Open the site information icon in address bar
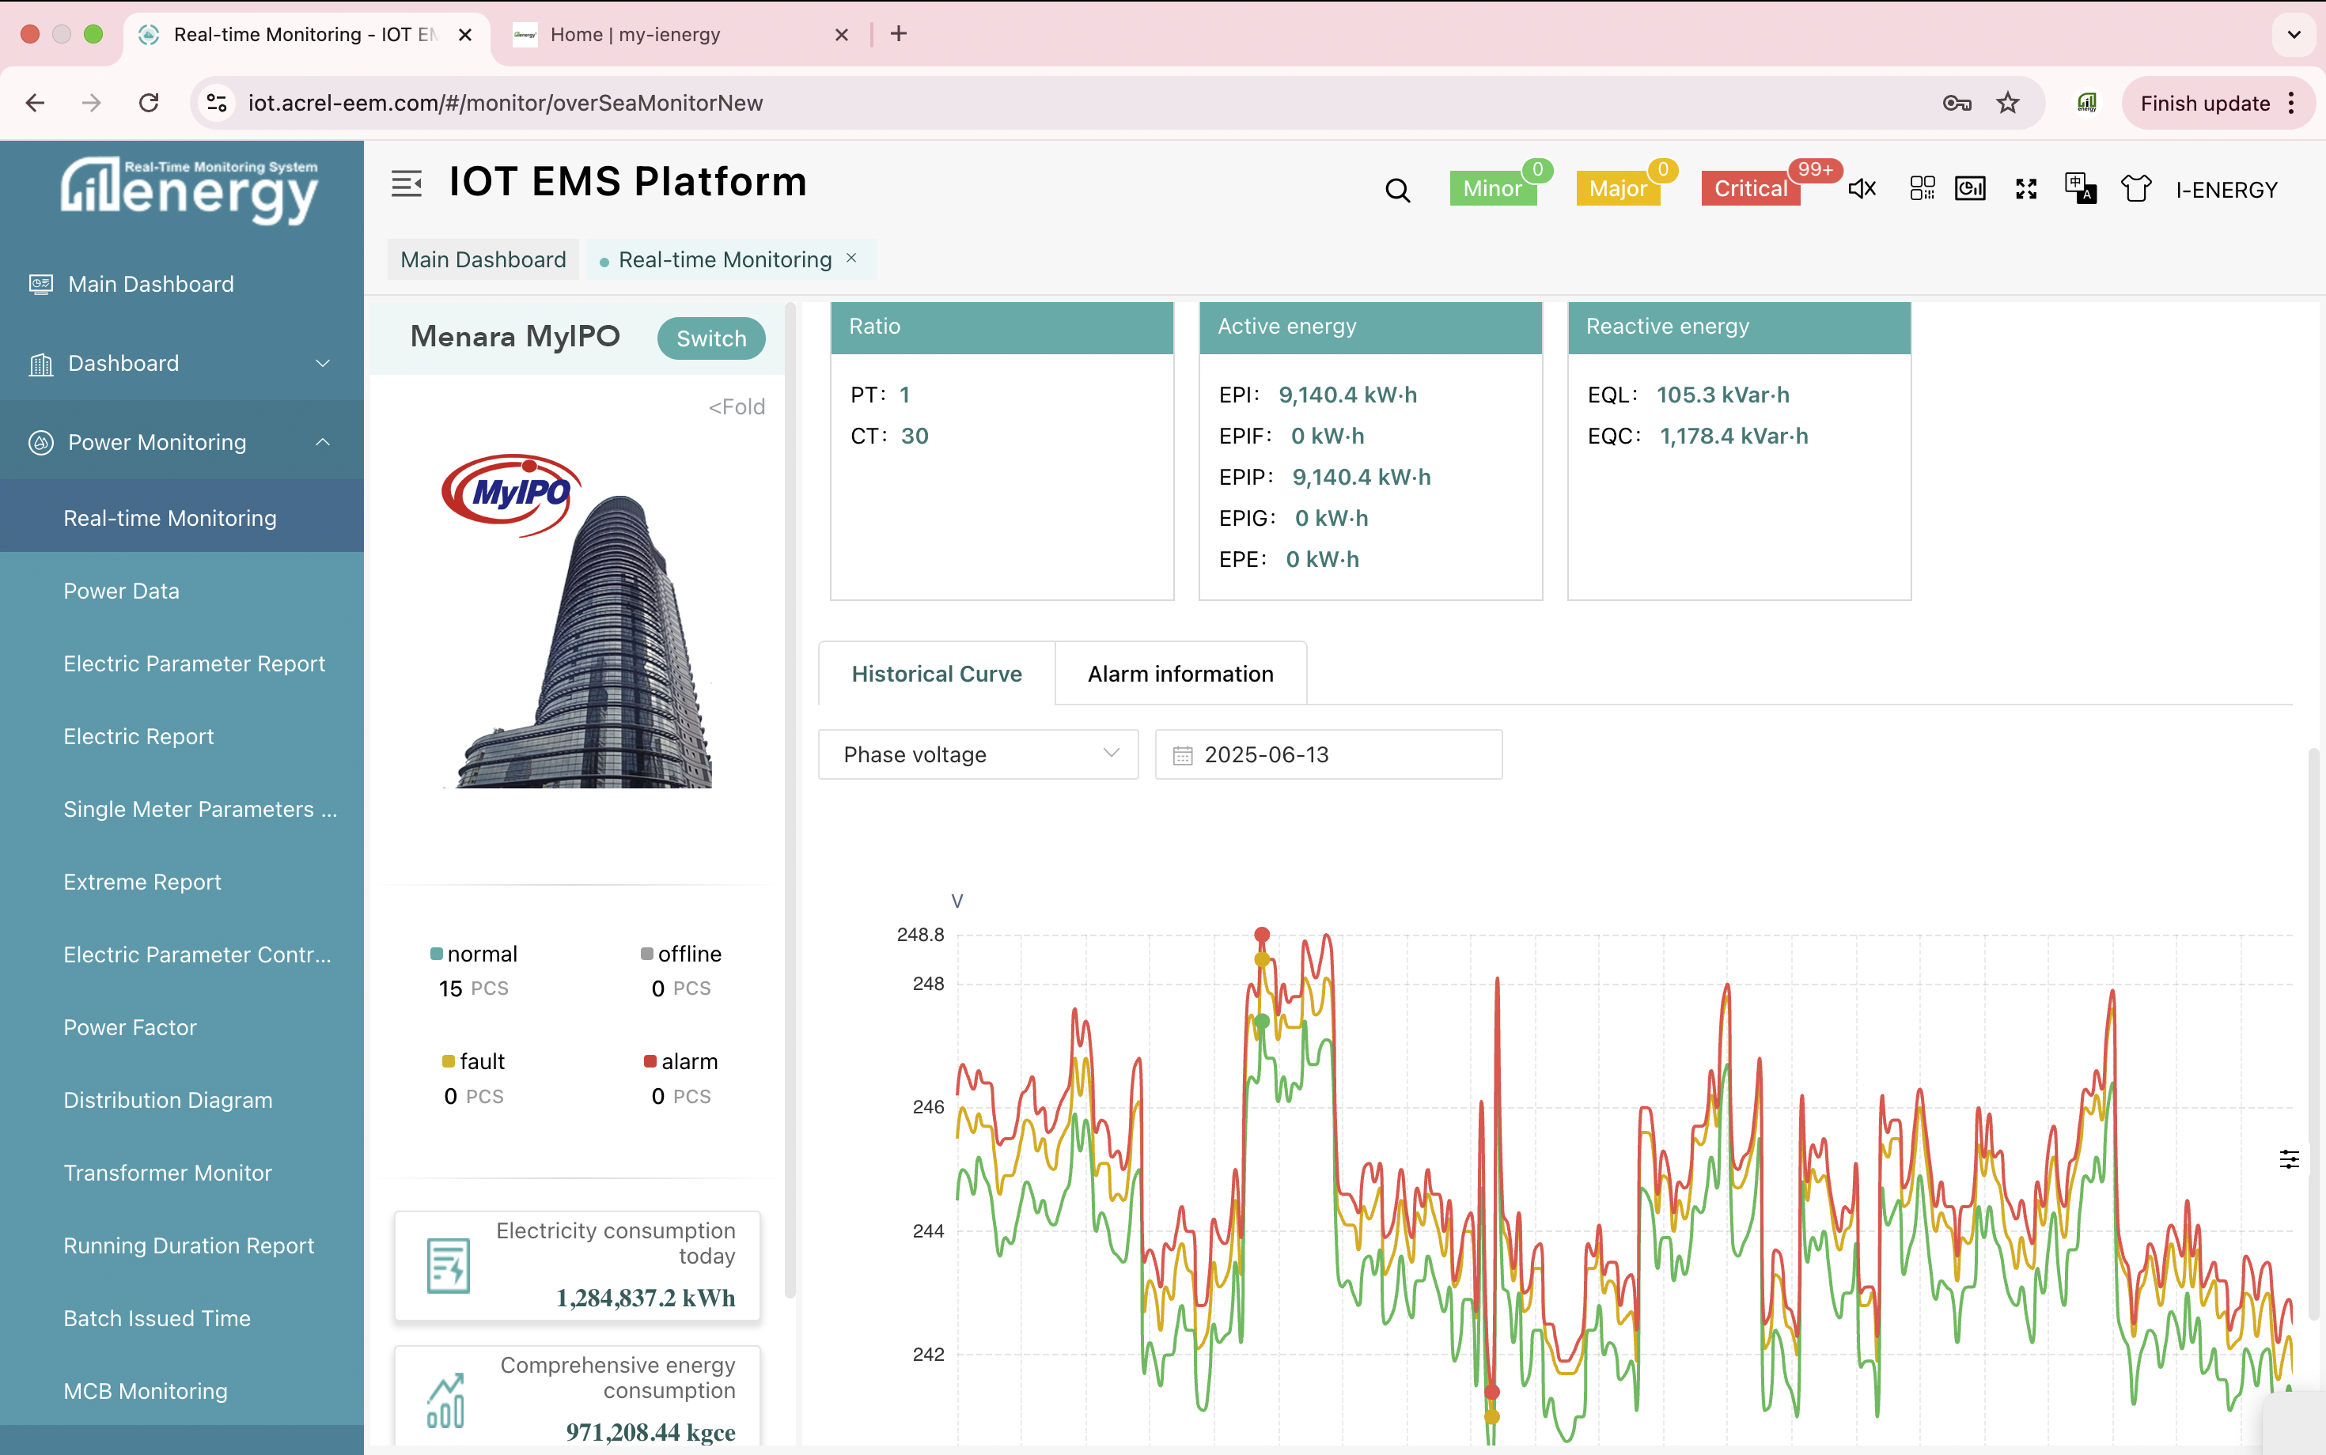2326x1455 pixels. [218, 103]
